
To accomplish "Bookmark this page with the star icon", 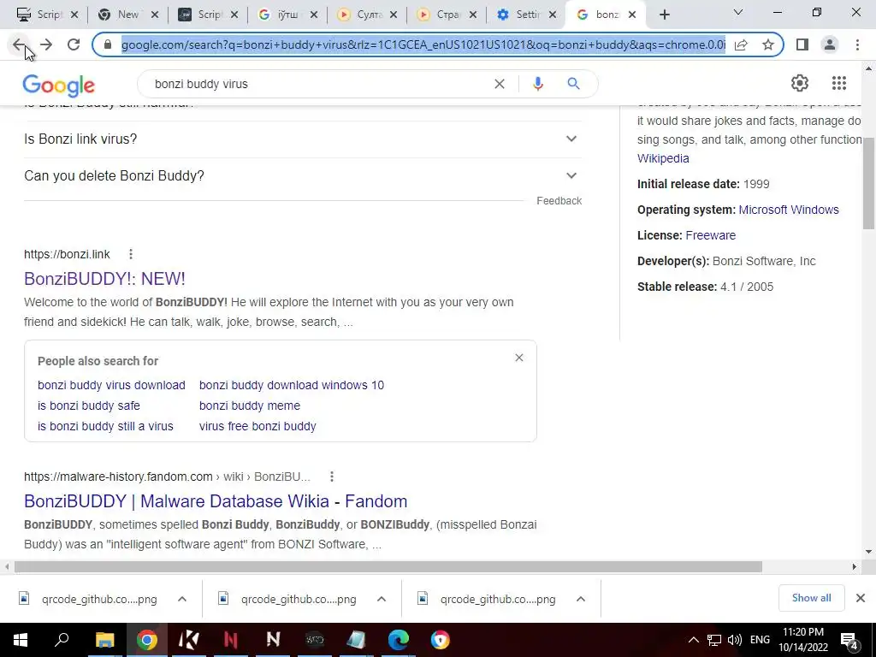I will [768, 44].
